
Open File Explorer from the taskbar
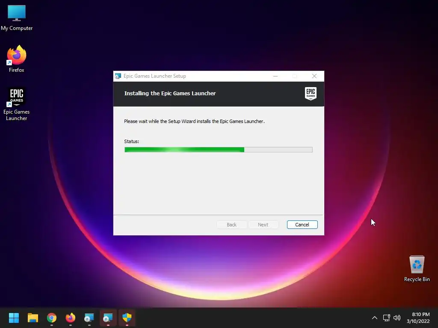(33, 318)
